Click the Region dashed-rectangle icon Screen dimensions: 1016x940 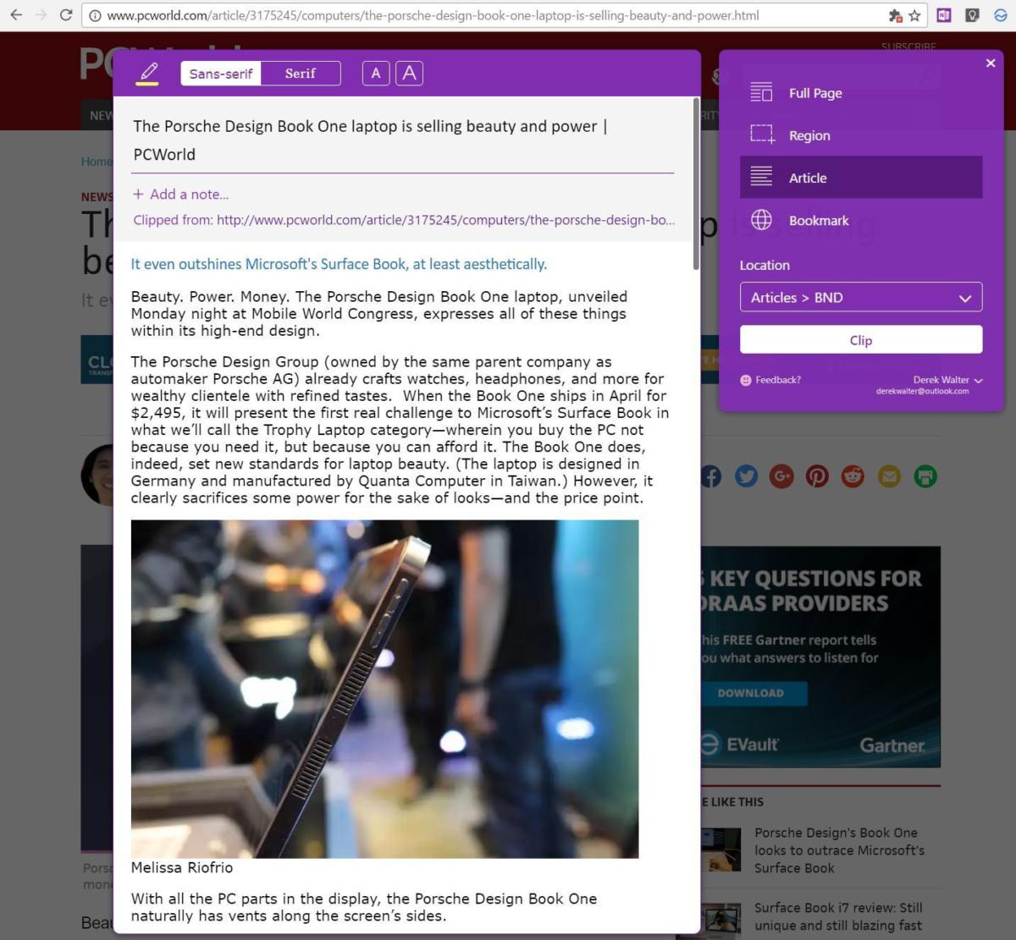(762, 135)
